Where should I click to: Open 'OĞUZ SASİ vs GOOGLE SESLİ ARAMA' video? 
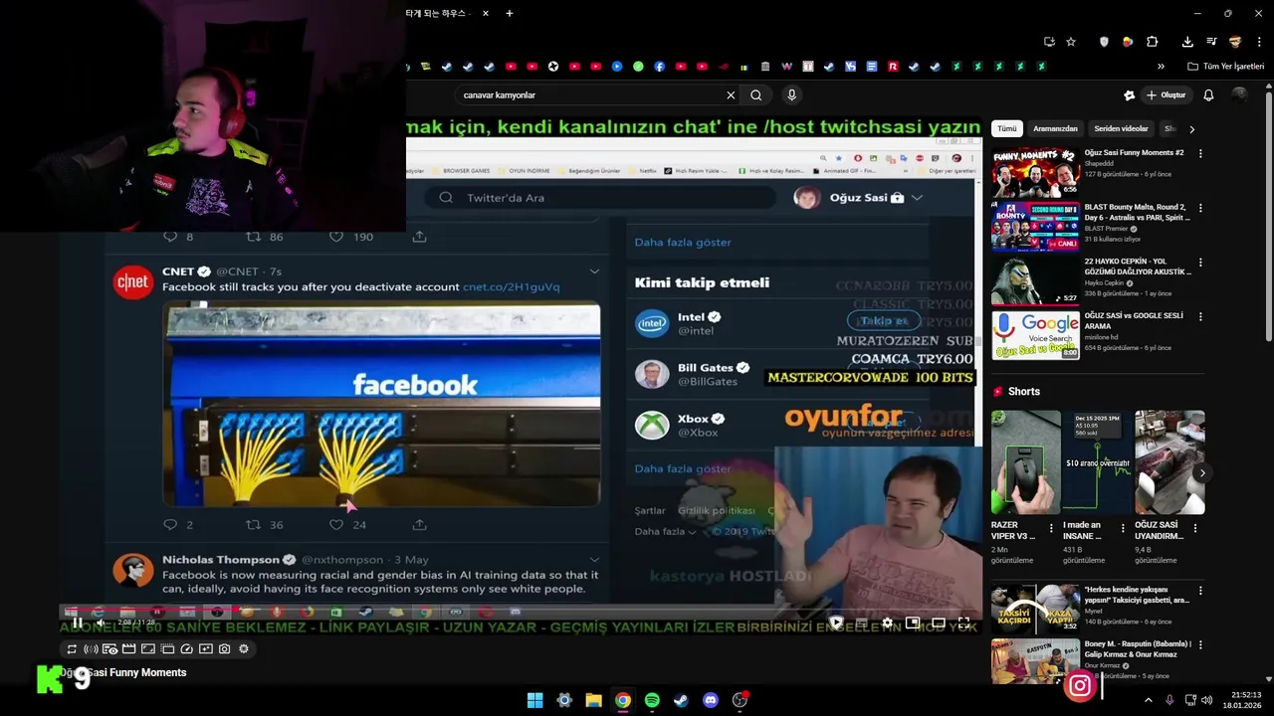tap(1035, 334)
